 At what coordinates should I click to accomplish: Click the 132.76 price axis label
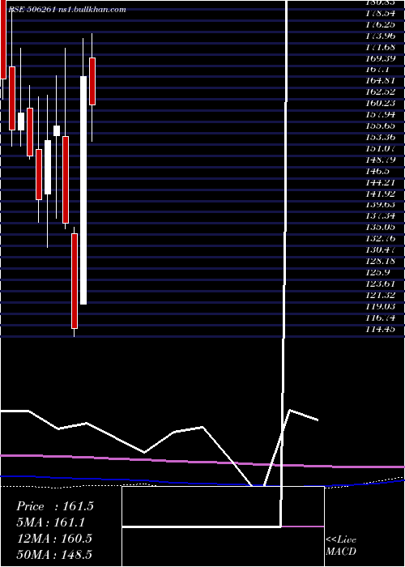(381, 238)
